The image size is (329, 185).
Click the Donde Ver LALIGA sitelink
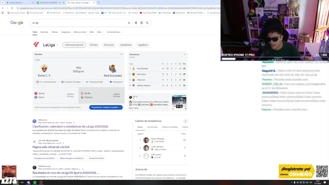click(x=96, y=158)
